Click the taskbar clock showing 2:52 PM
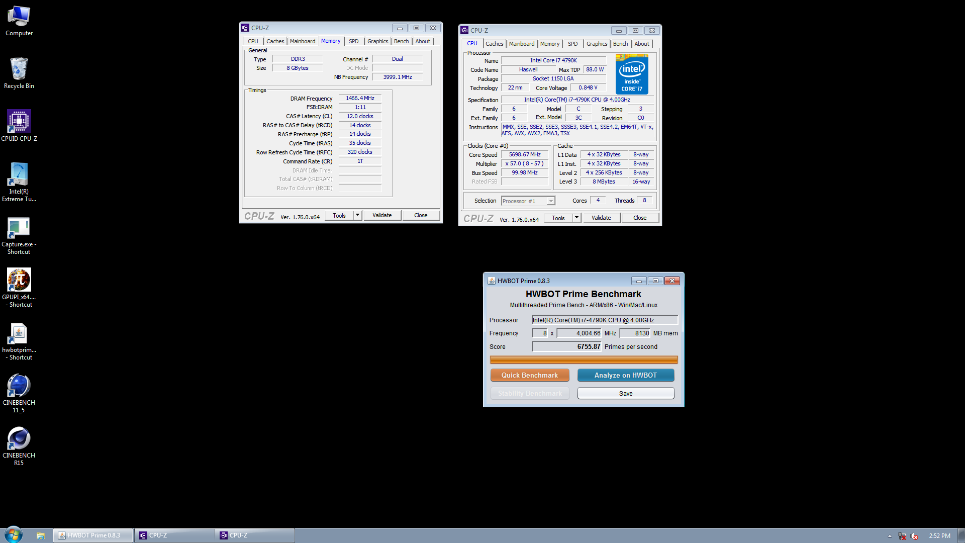Screen dimensions: 965x543 pos(939,536)
